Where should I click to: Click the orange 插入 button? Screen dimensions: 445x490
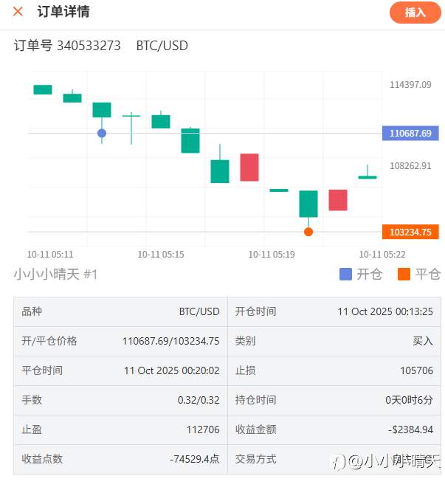[415, 13]
